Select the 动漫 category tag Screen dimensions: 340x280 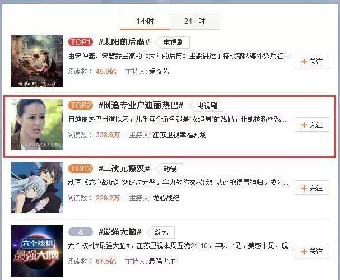[170, 169]
